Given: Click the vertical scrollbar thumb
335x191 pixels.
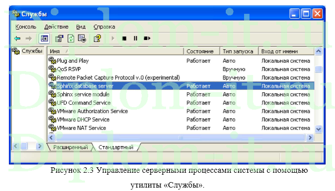Looking at the screenshot, I should click(319, 69).
